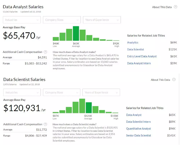The image size is (180, 145).
Task: Open Industries dropdown under Data Scientist Salaries
Action: (x=22, y=92)
